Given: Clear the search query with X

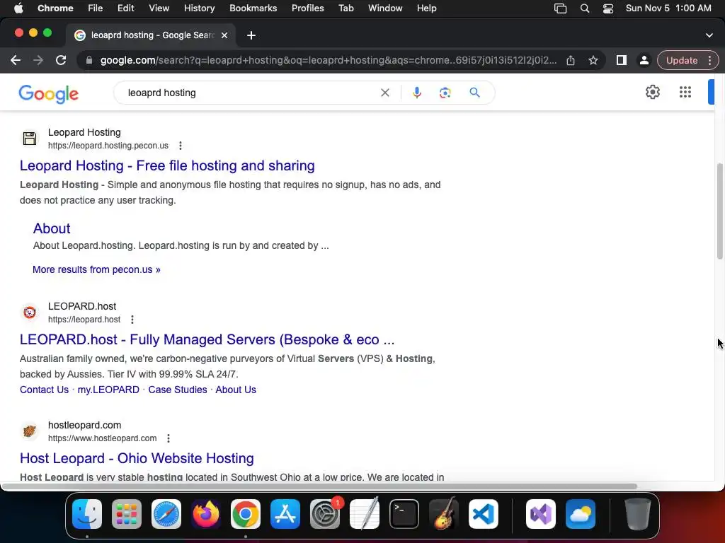Looking at the screenshot, I should (384, 93).
